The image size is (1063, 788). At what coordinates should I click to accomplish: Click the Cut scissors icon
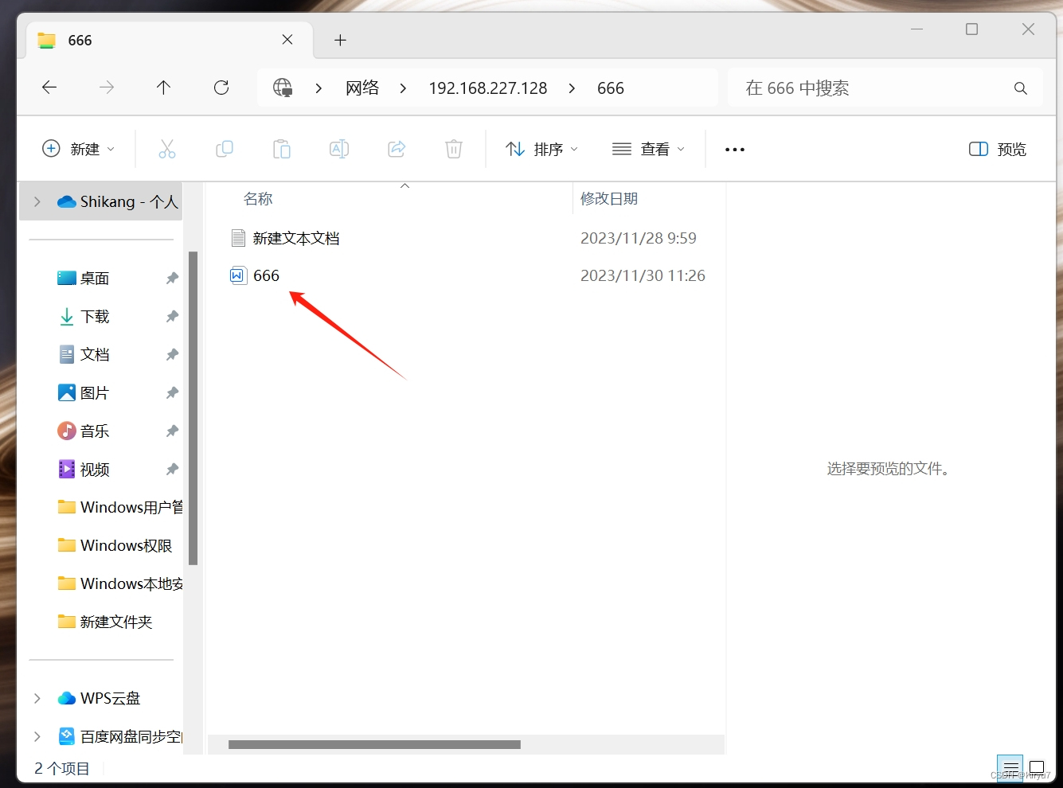pos(167,149)
